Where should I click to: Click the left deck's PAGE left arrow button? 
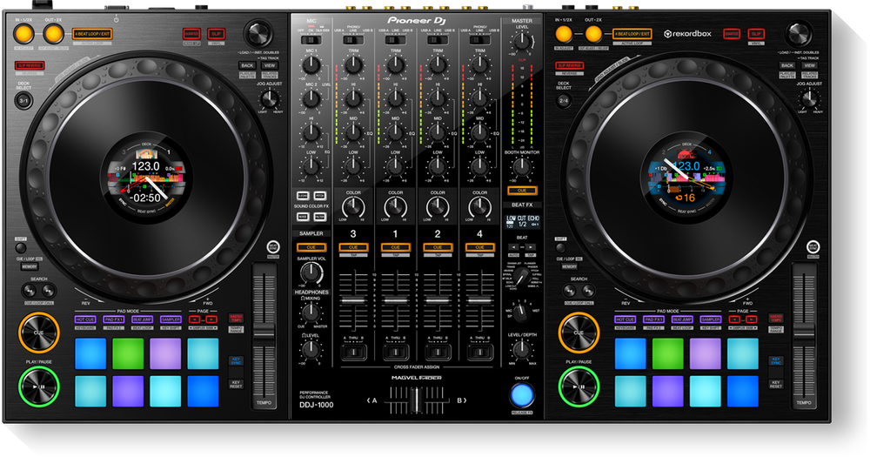click(194, 319)
